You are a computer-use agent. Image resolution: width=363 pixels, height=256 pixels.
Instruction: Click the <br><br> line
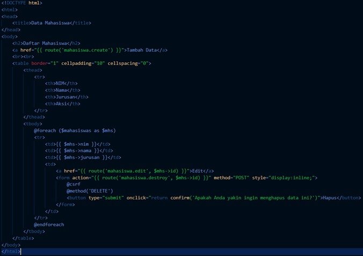tap(23, 56)
